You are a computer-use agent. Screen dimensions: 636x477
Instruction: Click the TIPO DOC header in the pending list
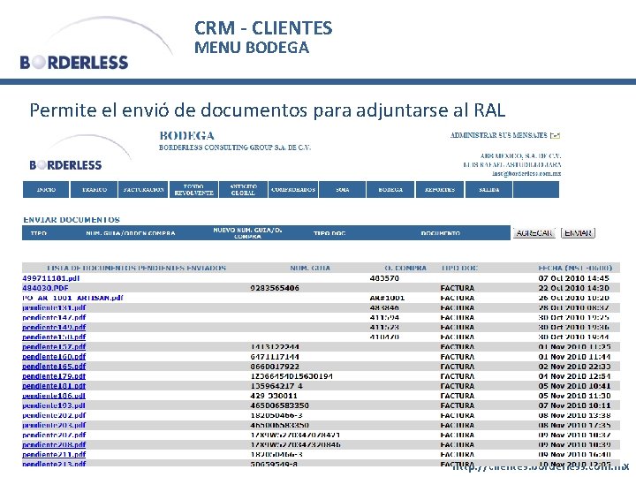(459, 269)
